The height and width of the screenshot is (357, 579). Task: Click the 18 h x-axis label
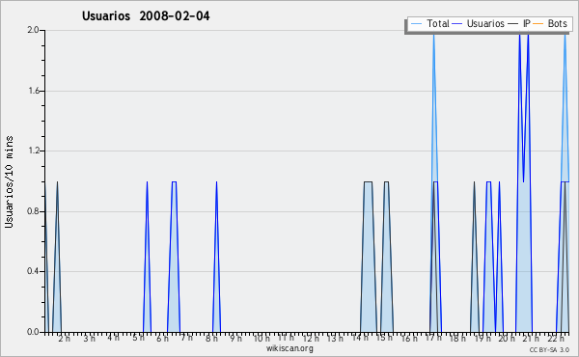[x=457, y=338]
